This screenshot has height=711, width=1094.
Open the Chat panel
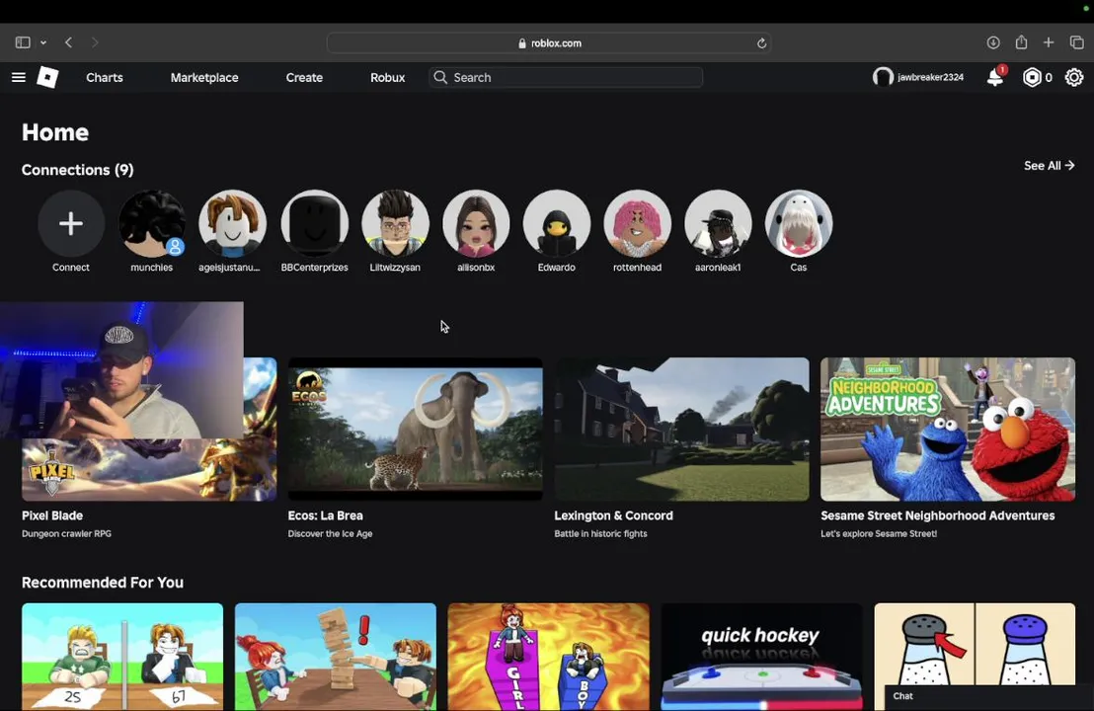coord(988,696)
